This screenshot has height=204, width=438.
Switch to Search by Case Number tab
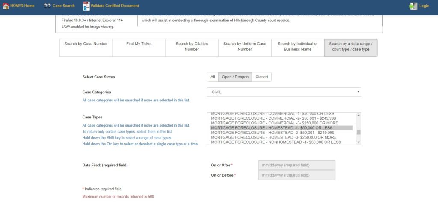[86, 48]
